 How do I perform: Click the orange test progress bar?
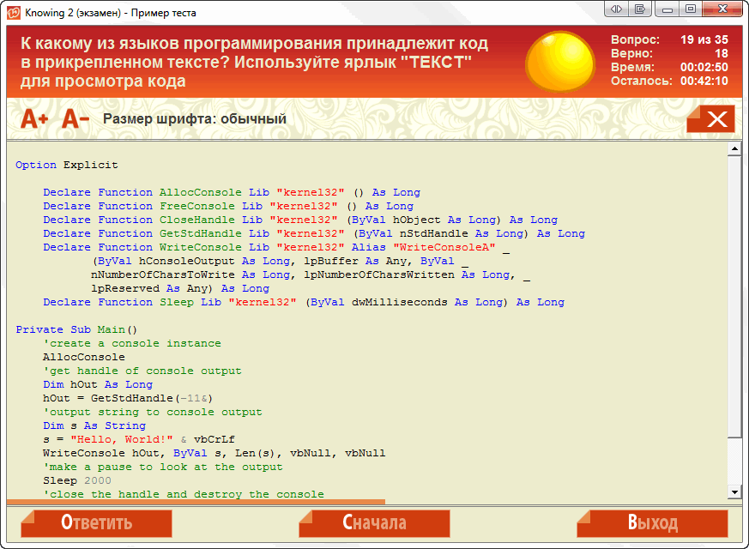click(196, 502)
